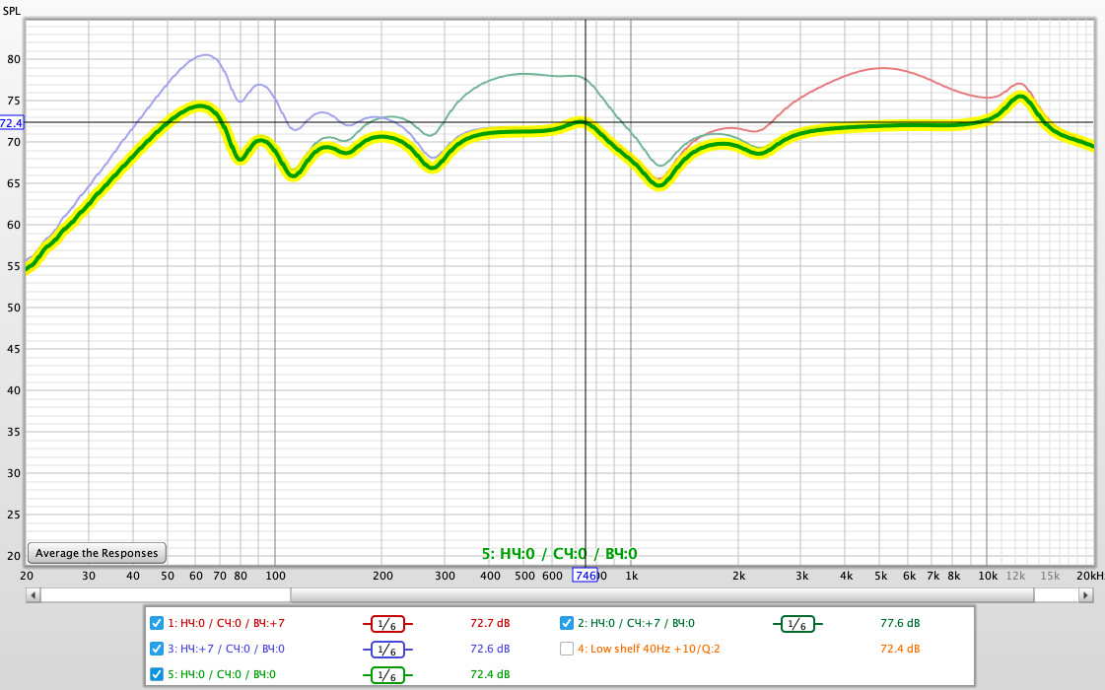
Task: Click the 1k frequency axis label
Action: (632, 576)
